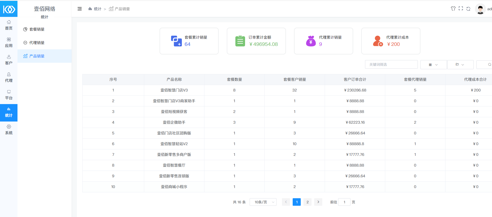492x217 pixels.
Task: Click the theme shirt icon in header
Action: [453, 9]
